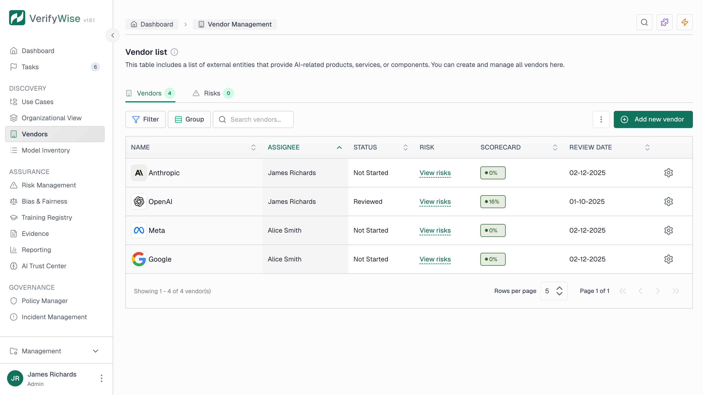Image resolution: width=703 pixels, height=395 pixels.
Task: Open View risks for Meta
Action: click(x=435, y=231)
